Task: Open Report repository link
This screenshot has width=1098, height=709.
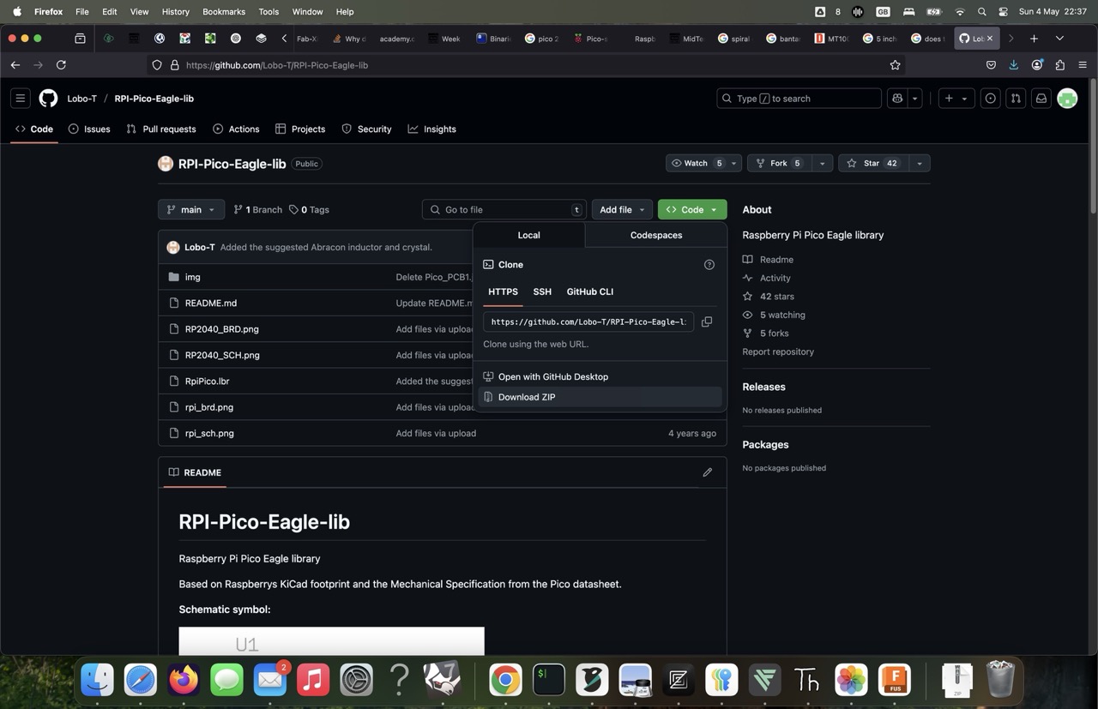Action: pos(778,351)
